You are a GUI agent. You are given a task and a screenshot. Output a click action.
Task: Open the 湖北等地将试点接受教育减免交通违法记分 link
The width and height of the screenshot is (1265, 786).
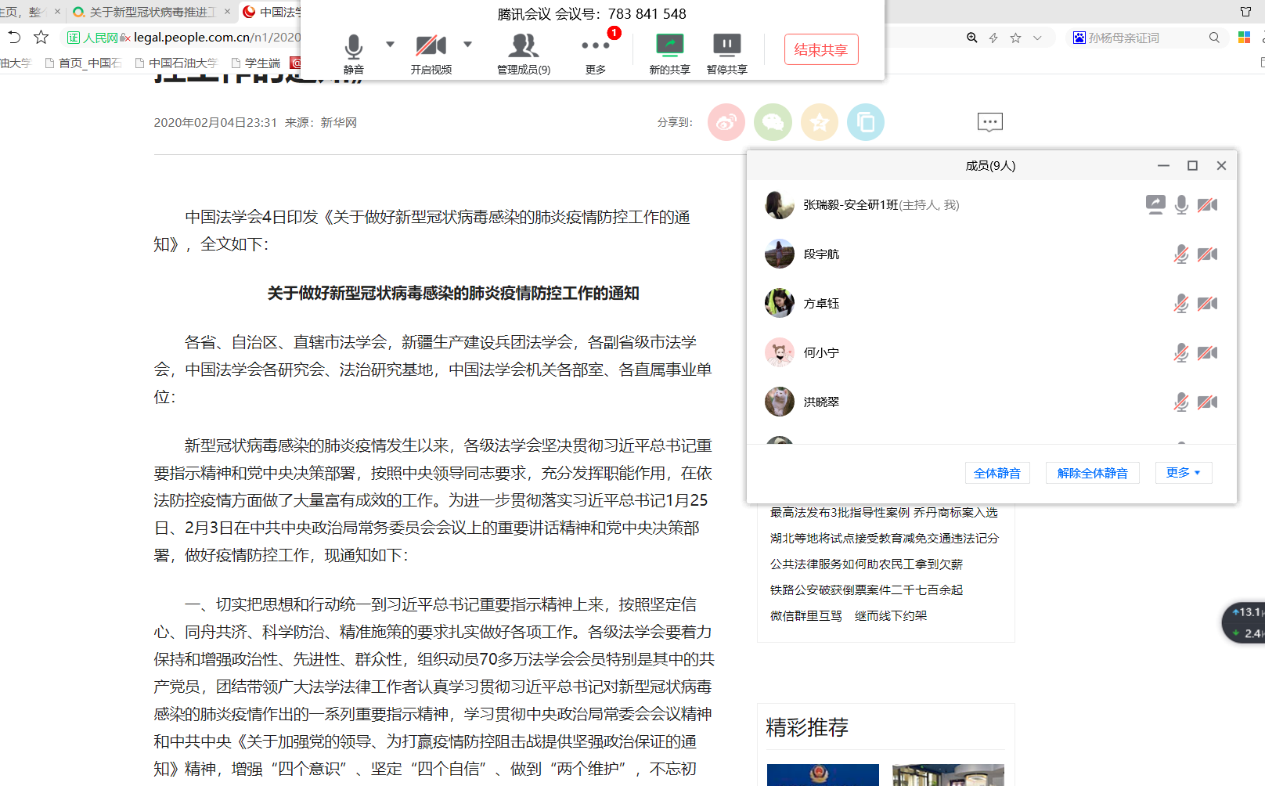885,538
